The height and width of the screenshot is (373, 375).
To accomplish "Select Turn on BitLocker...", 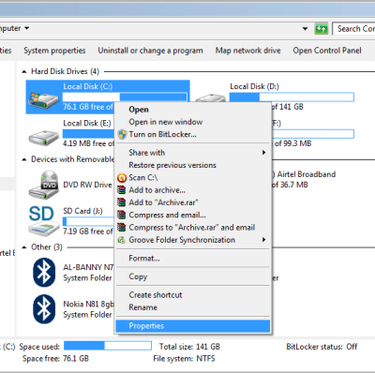I will tap(192, 134).
